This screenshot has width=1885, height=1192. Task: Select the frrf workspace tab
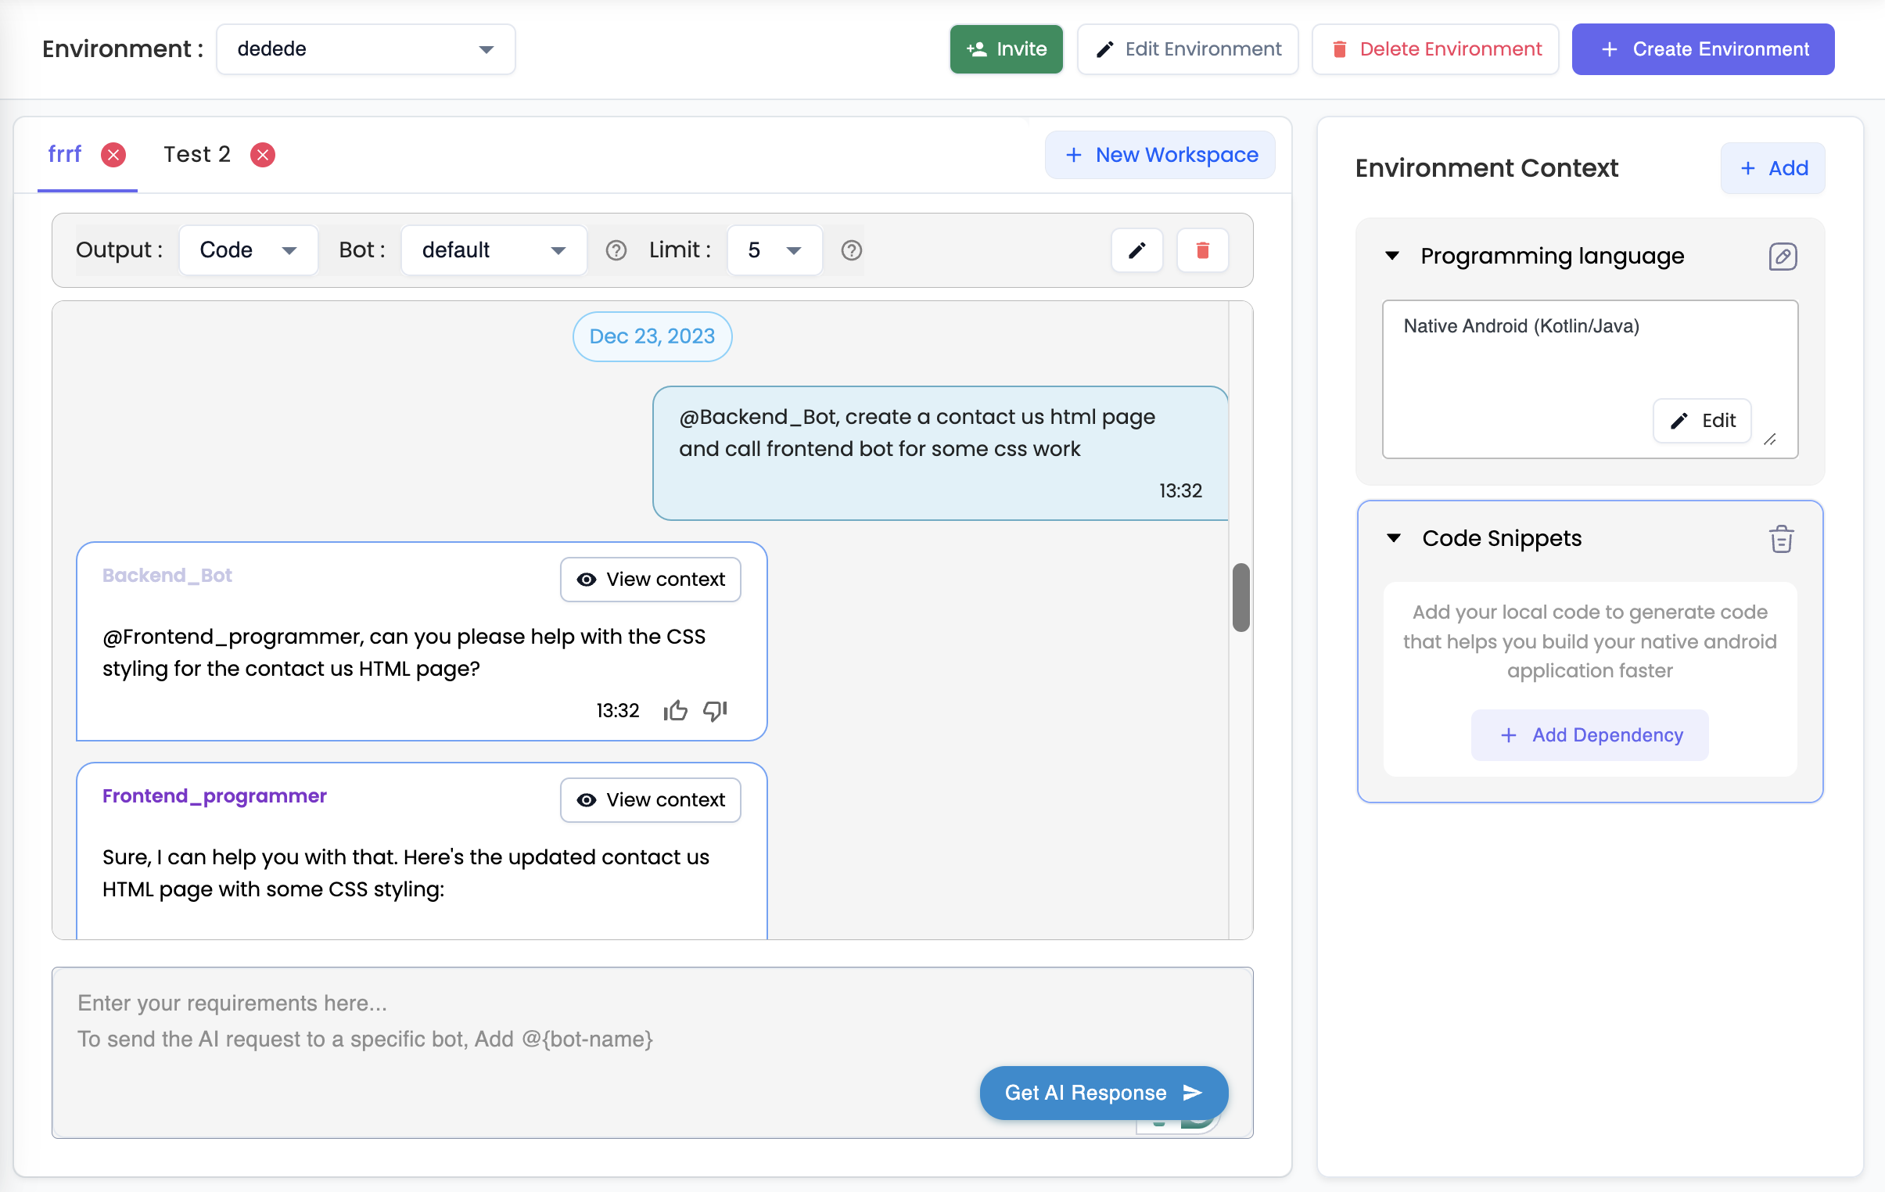click(x=65, y=154)
